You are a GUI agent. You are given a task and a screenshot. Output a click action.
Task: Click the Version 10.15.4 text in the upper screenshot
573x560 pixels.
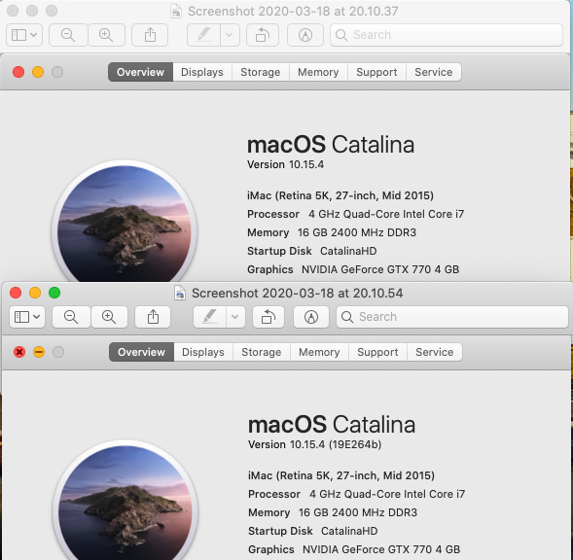tap(285, 164)
